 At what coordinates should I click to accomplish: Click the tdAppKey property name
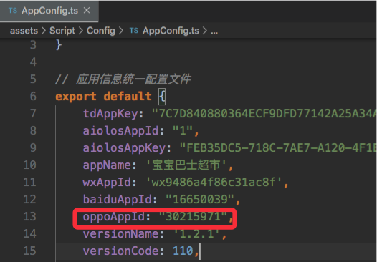point(110,114)
